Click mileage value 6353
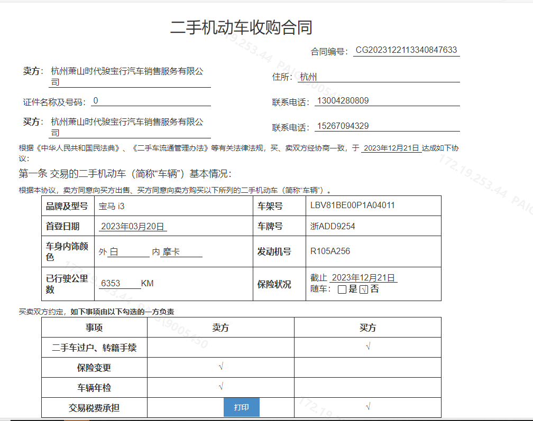The image size is (533, 421). point(111,284)
